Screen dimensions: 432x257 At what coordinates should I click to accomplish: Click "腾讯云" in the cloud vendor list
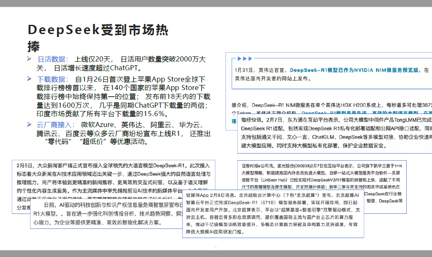[x=47, y=134]
